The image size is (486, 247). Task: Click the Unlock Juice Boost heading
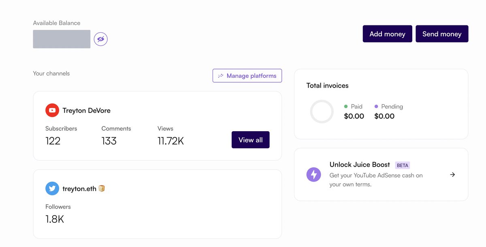coord(360,165)
